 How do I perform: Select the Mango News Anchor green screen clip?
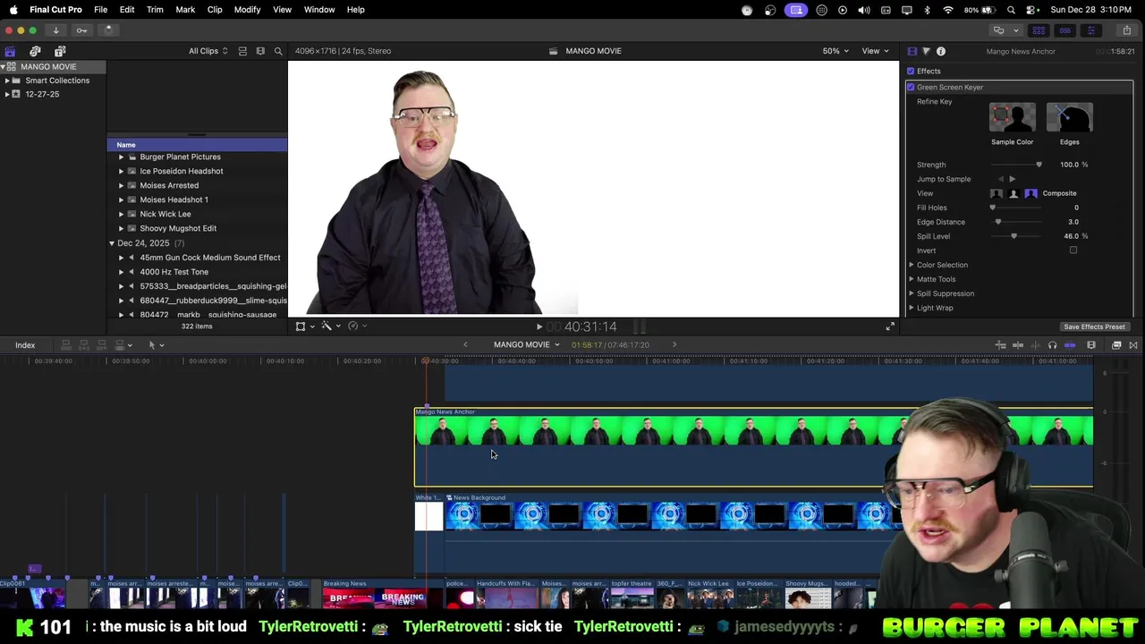coord(753,448)
